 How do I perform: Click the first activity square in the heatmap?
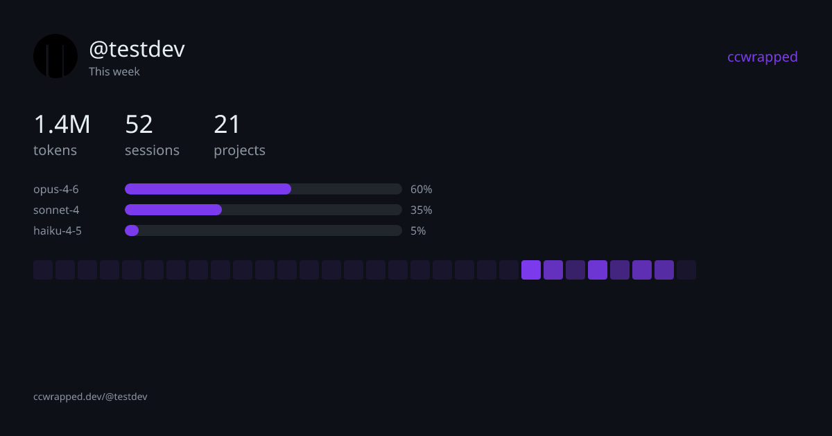[43, 270]
